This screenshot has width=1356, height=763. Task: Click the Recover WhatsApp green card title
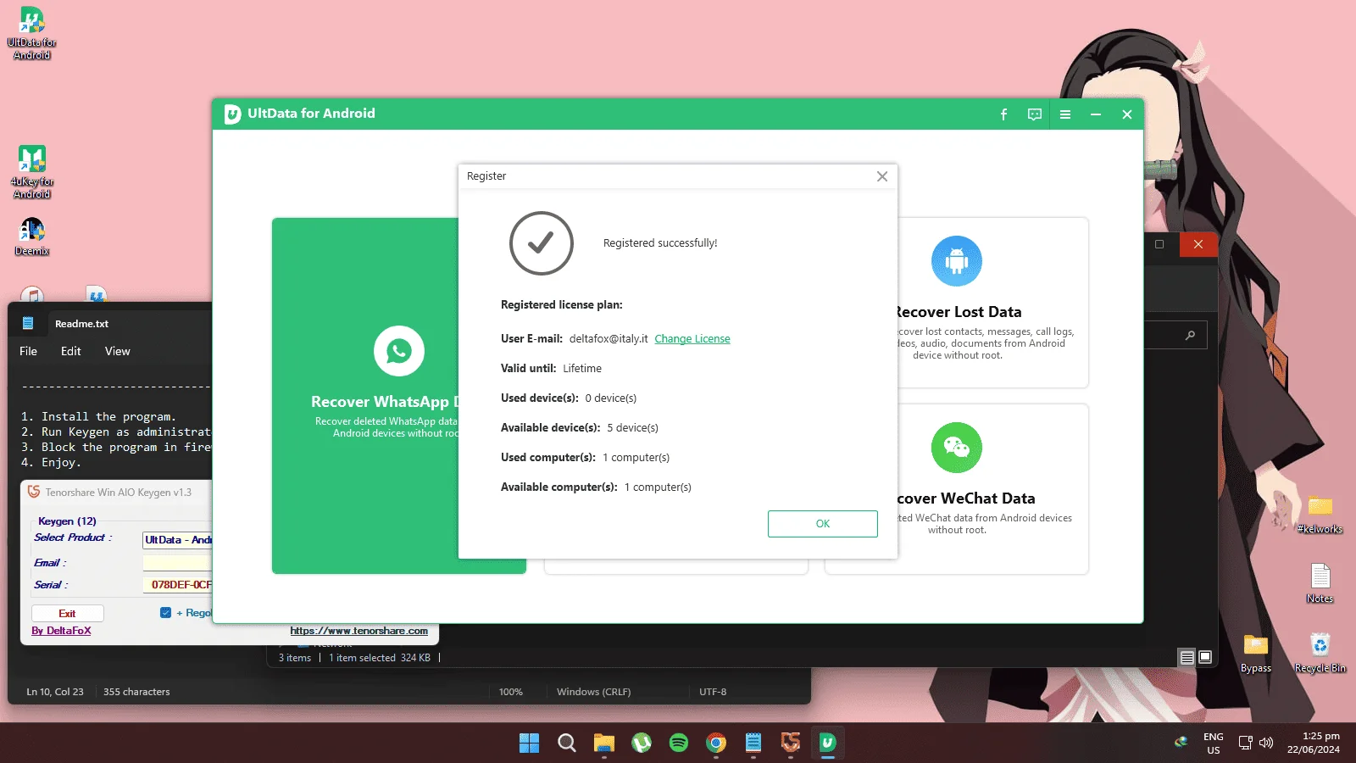click(x=384, y=402)
